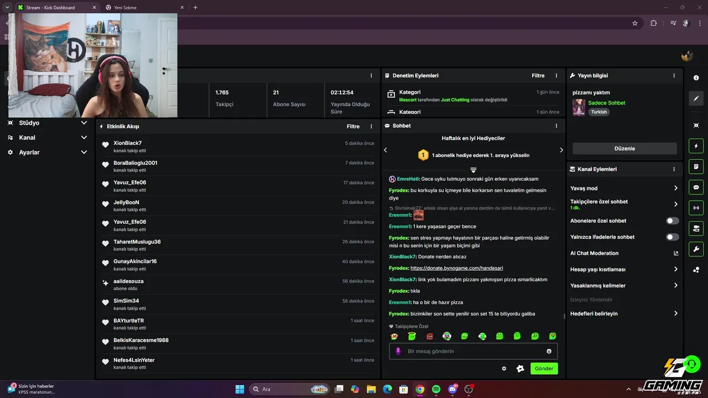Send message with Gönder button
The height and width of the screenshot is (398, 708).
coord(544,369)
